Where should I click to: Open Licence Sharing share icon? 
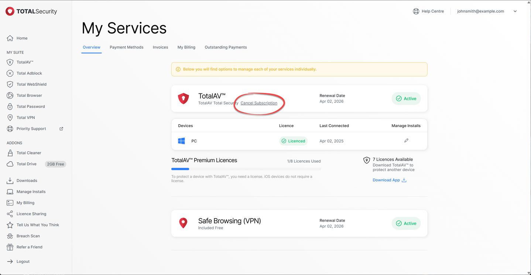(x=10, y=214)
